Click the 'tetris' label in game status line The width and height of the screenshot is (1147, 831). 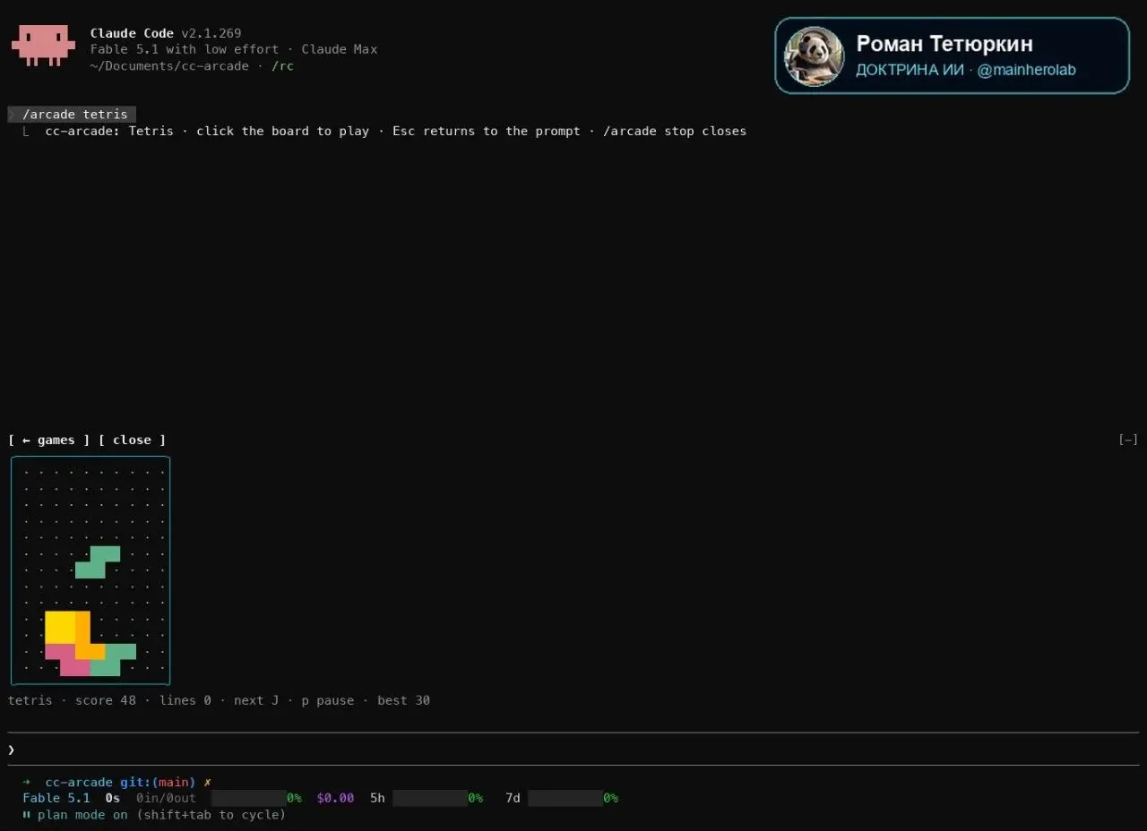point(30,700)
